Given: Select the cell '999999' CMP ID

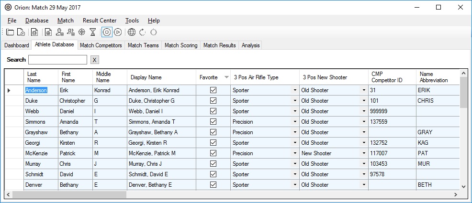Looking at the screenshot, I should (x=392, y=111).
